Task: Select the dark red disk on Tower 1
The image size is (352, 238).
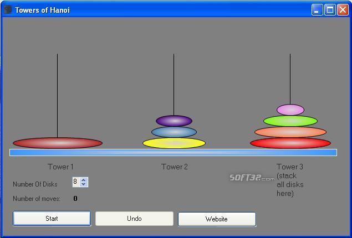Action: pos(58,143)
